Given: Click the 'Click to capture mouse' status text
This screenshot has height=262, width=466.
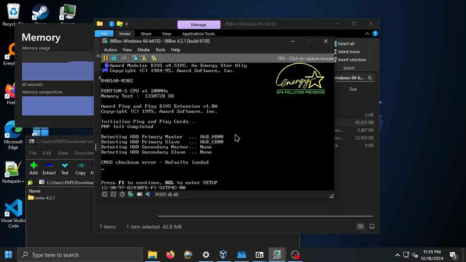Looking at the screenshot, I should point(305,59).
